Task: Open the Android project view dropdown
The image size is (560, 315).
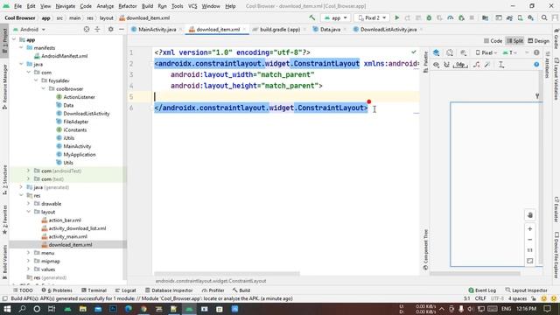Action: pos(29,29)
